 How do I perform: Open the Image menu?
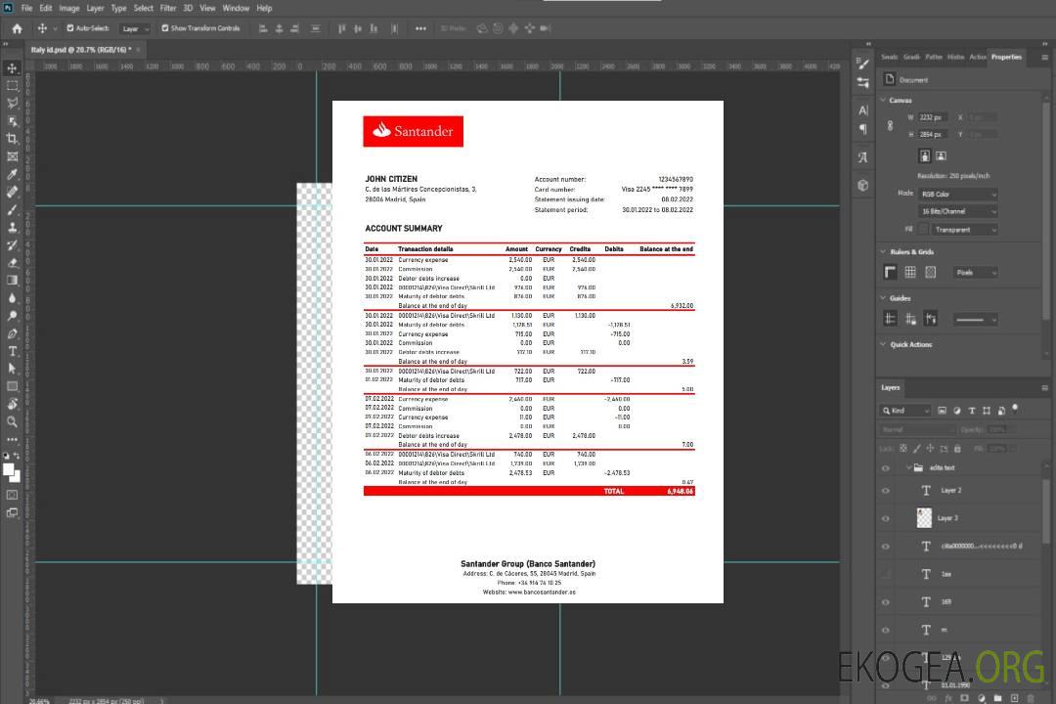tap(69, 8)
